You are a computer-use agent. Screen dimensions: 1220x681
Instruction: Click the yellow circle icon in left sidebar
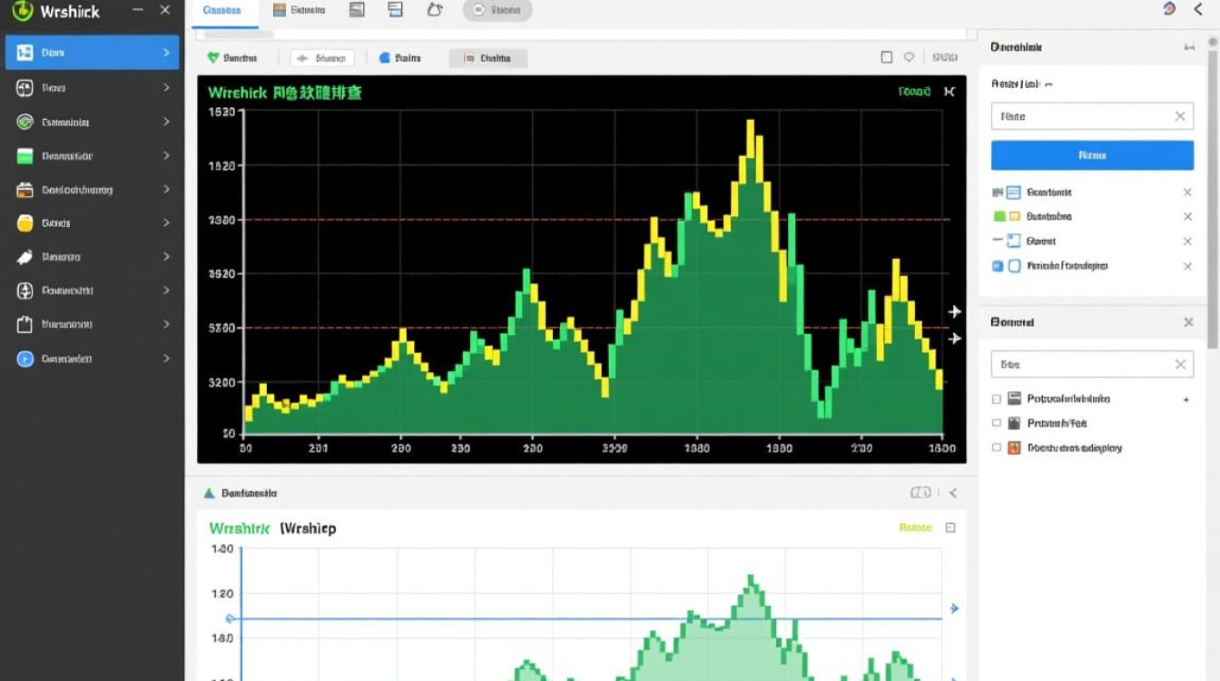25,223
